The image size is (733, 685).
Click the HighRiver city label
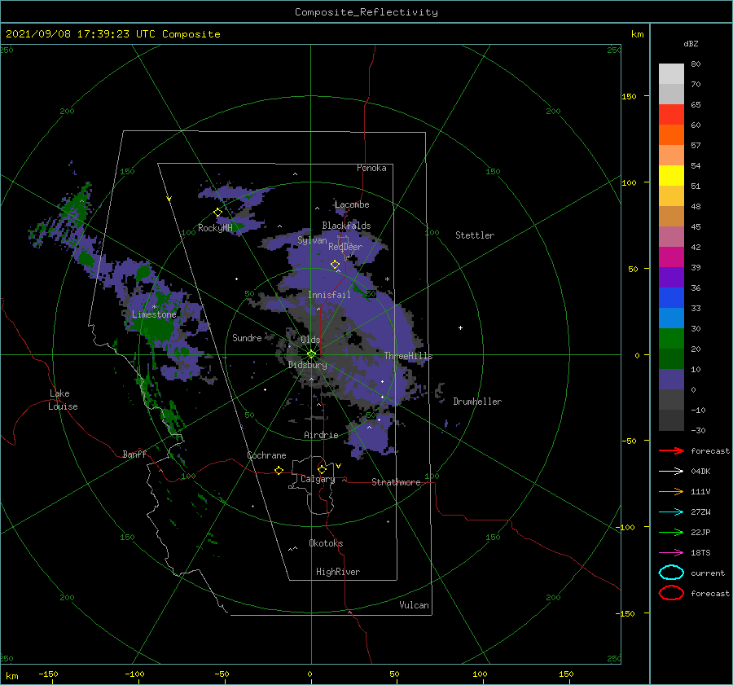(x=338, y=572)
